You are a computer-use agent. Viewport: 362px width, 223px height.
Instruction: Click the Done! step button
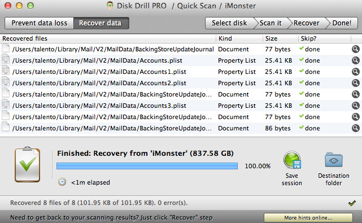pyautogui.click(x=342, y=23)
